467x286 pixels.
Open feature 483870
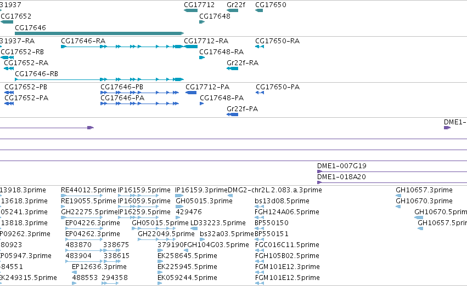pyautogui.click(x=84, y=250)
